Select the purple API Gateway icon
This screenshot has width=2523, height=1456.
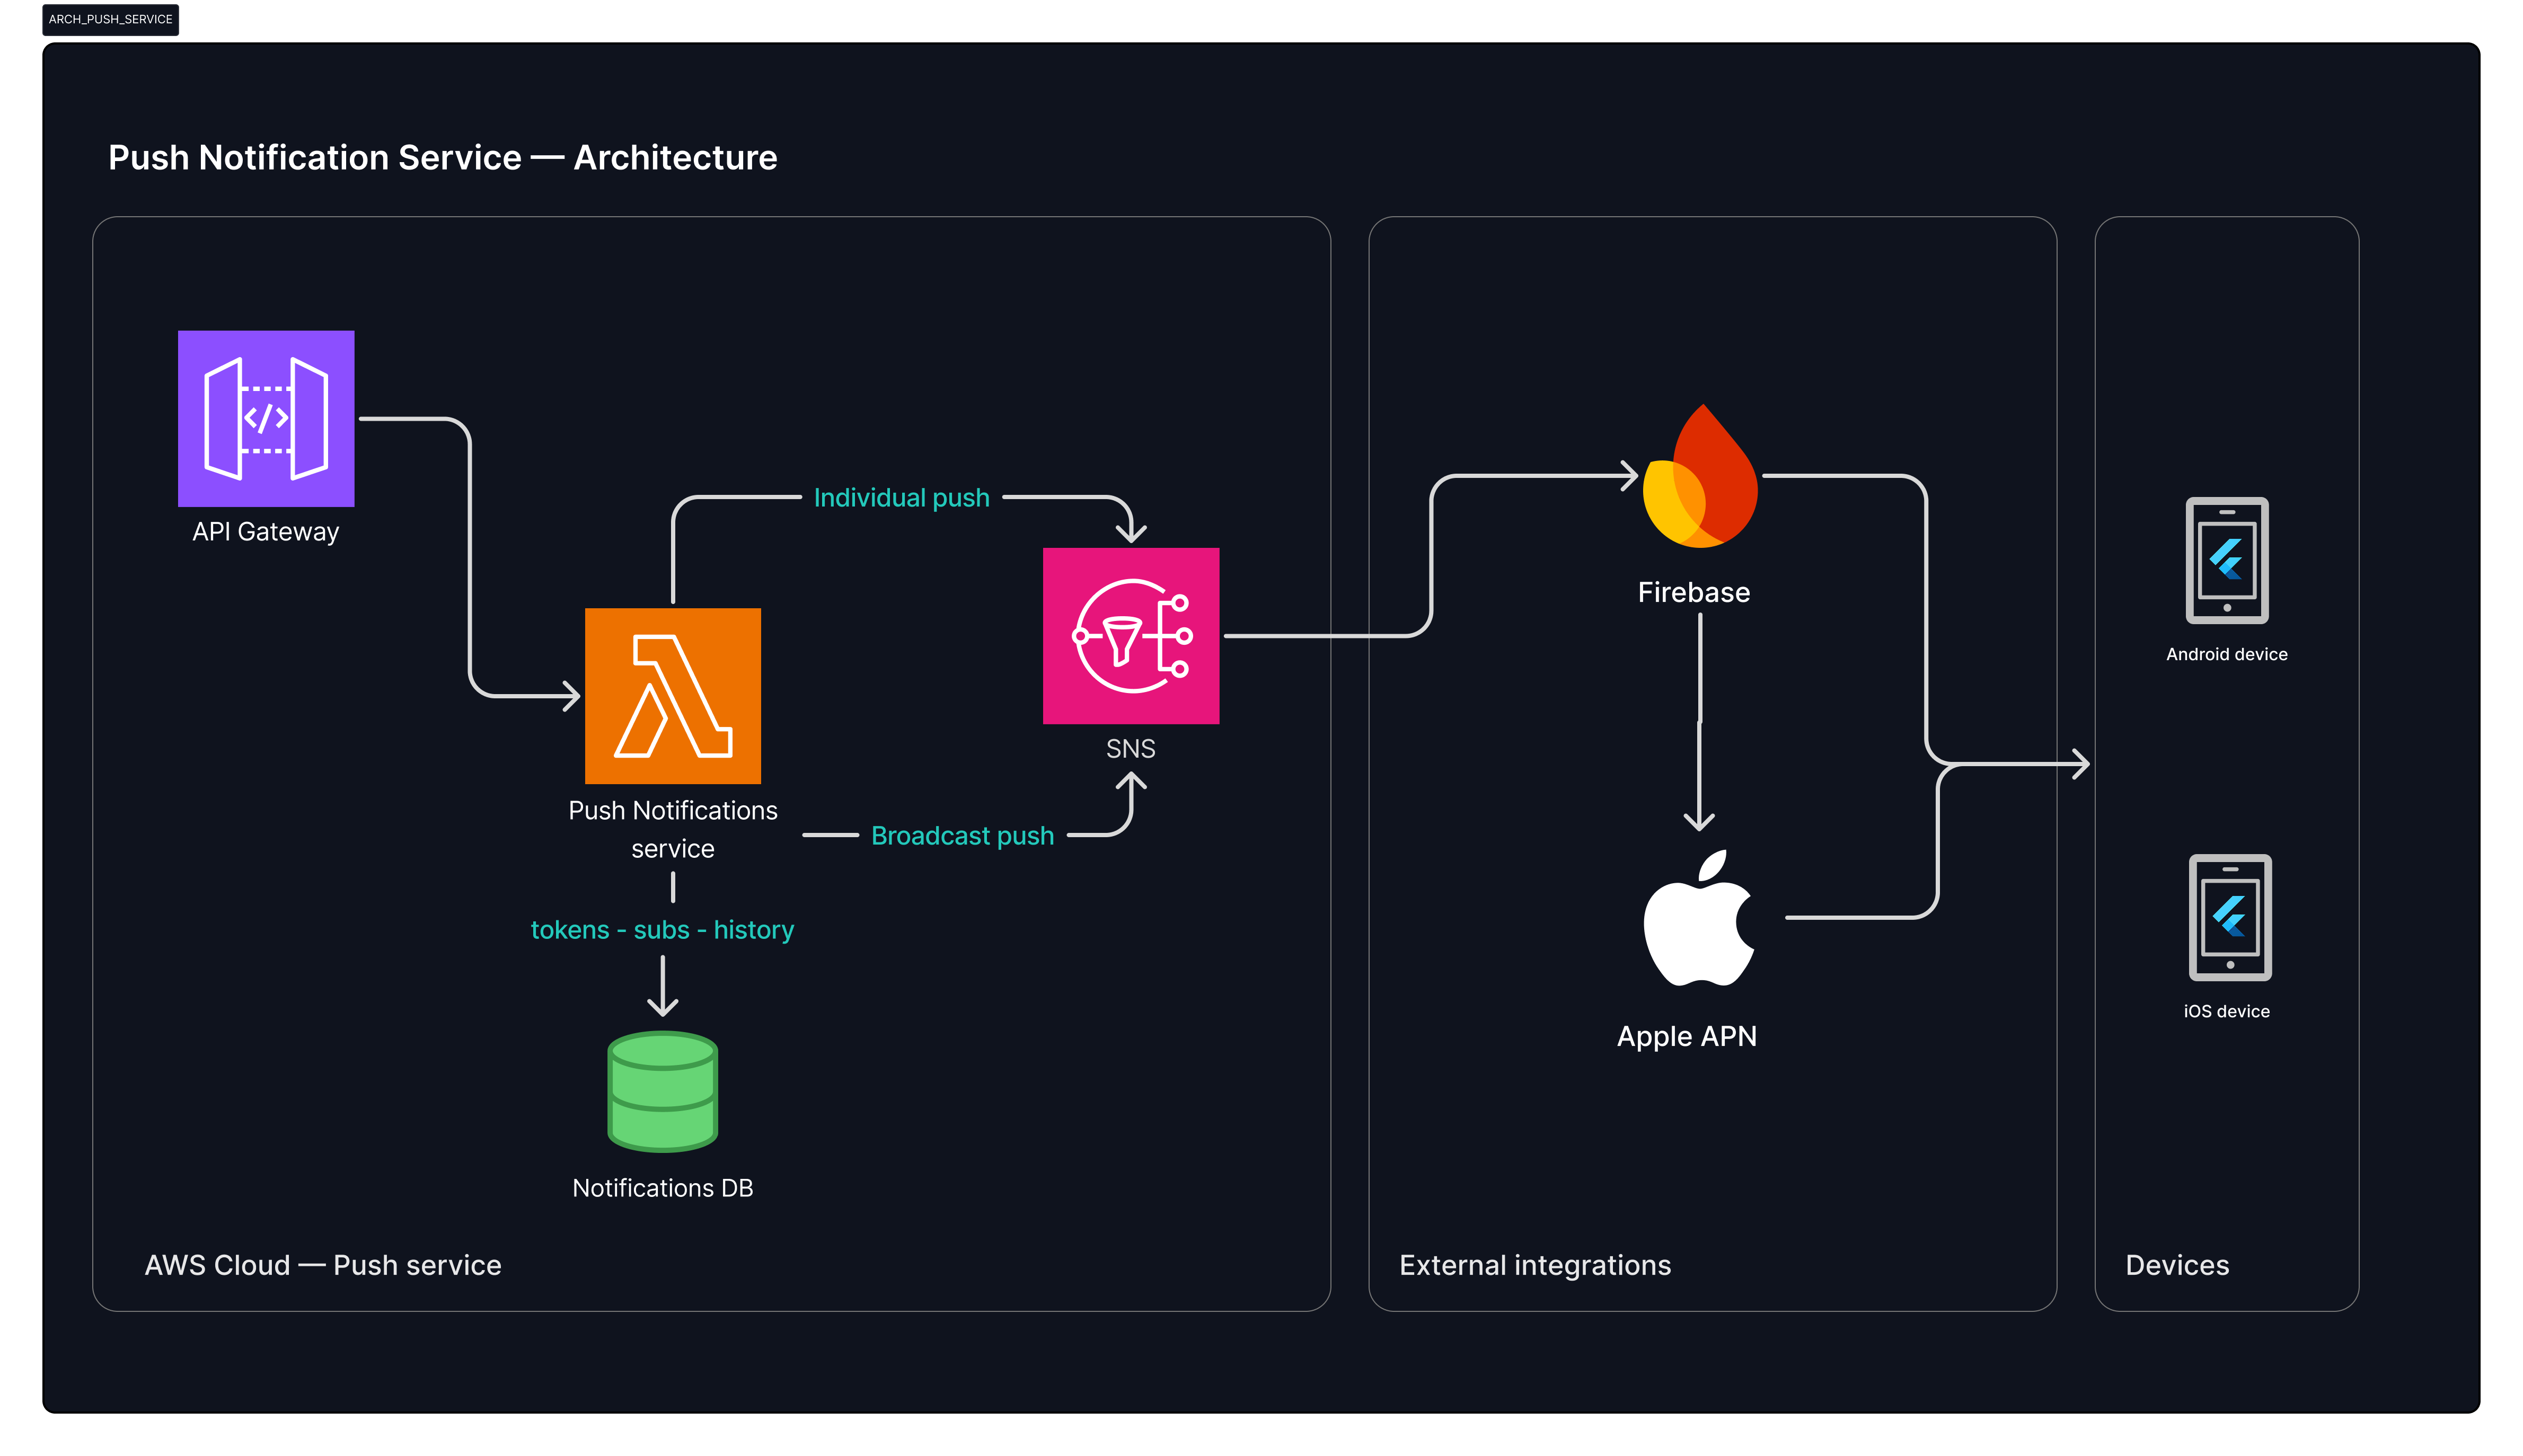point(266,418)
